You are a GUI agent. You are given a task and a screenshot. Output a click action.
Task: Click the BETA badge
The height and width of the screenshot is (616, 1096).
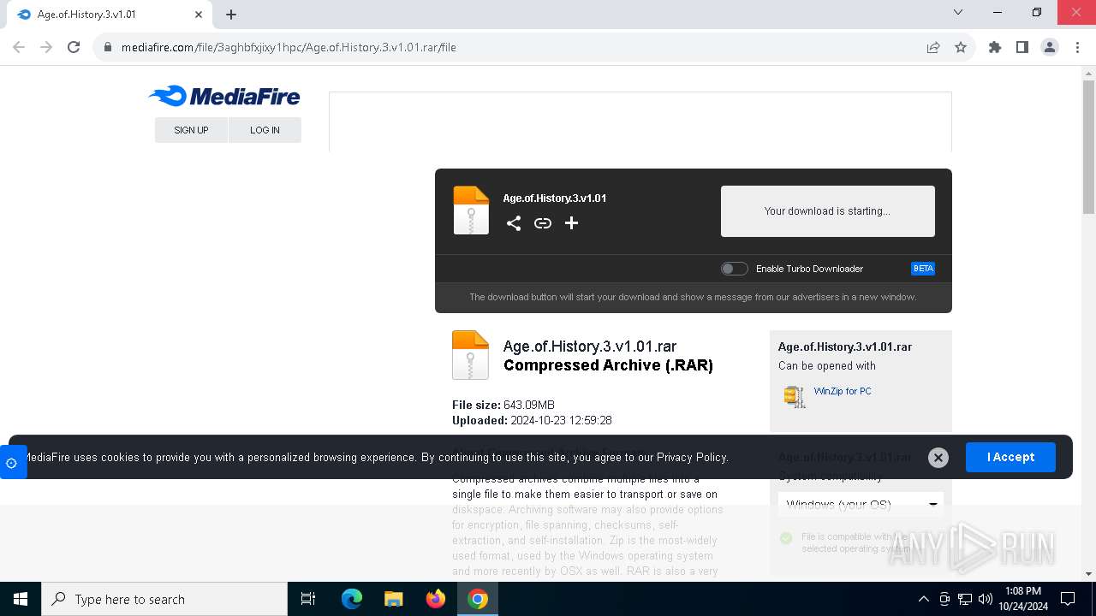coord(923,269)
